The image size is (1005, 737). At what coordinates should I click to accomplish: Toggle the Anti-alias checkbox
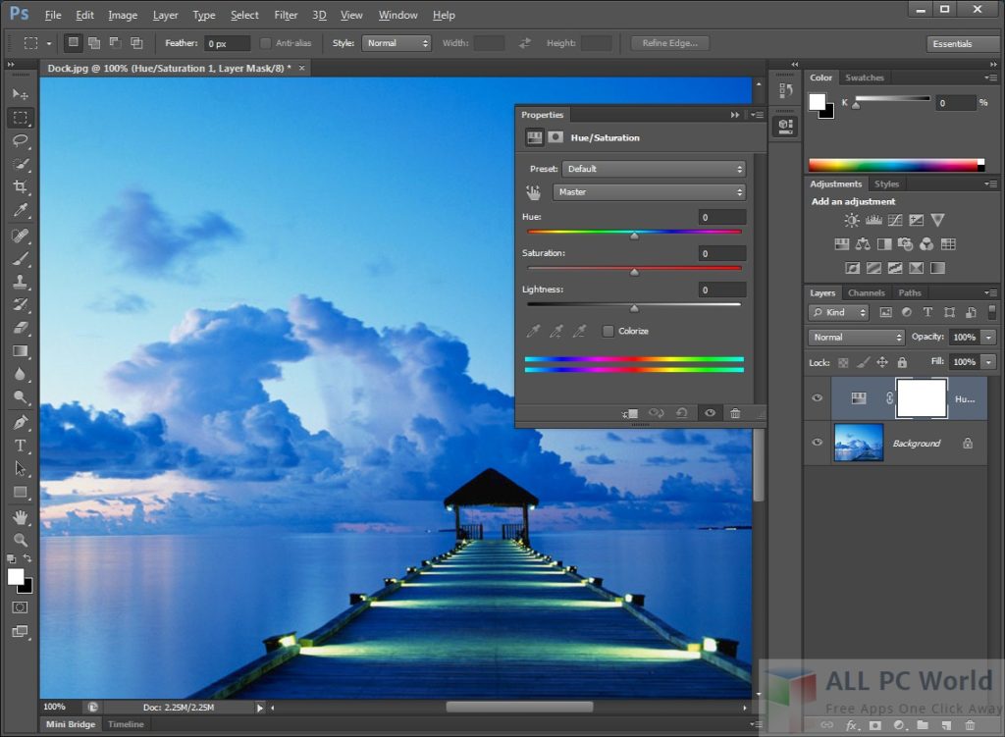pos(265,43)
